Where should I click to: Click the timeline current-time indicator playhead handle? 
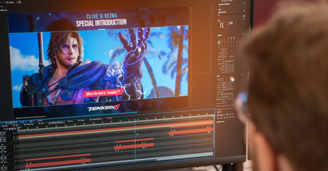coord(135,120)
